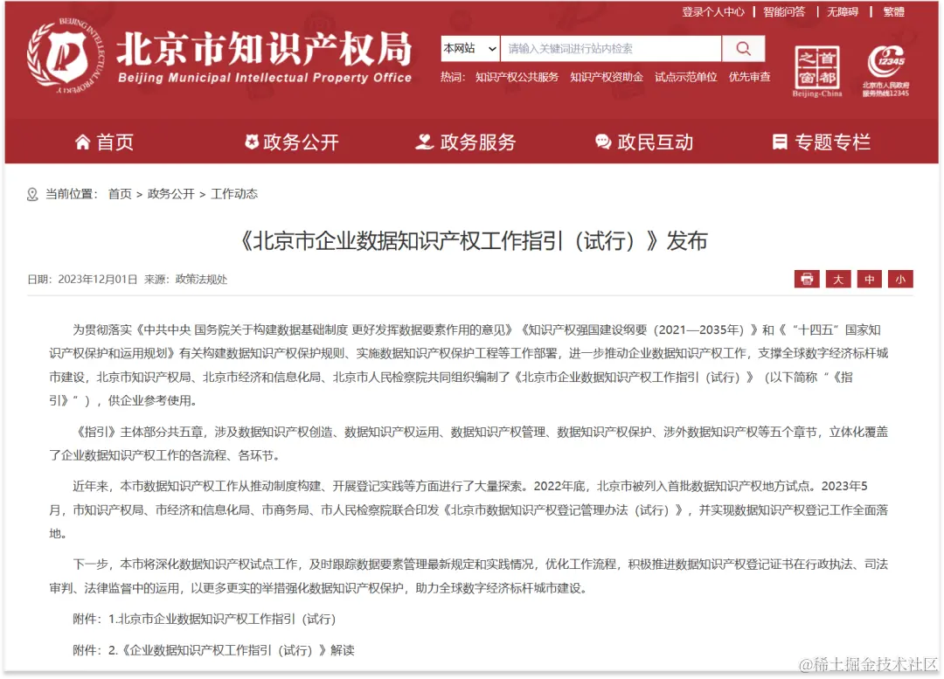Viewport: 944px width, 679px height.
Task: Click the print icon above the article
Action: 805,279
